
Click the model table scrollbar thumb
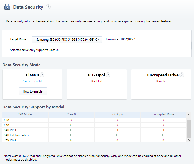click(189, 128)
